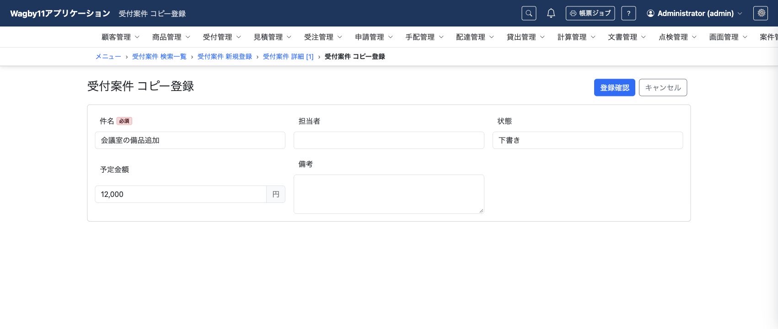Click the 円 currency unit label
This screenshot has height=329, width=778.
tap(276, 194)
